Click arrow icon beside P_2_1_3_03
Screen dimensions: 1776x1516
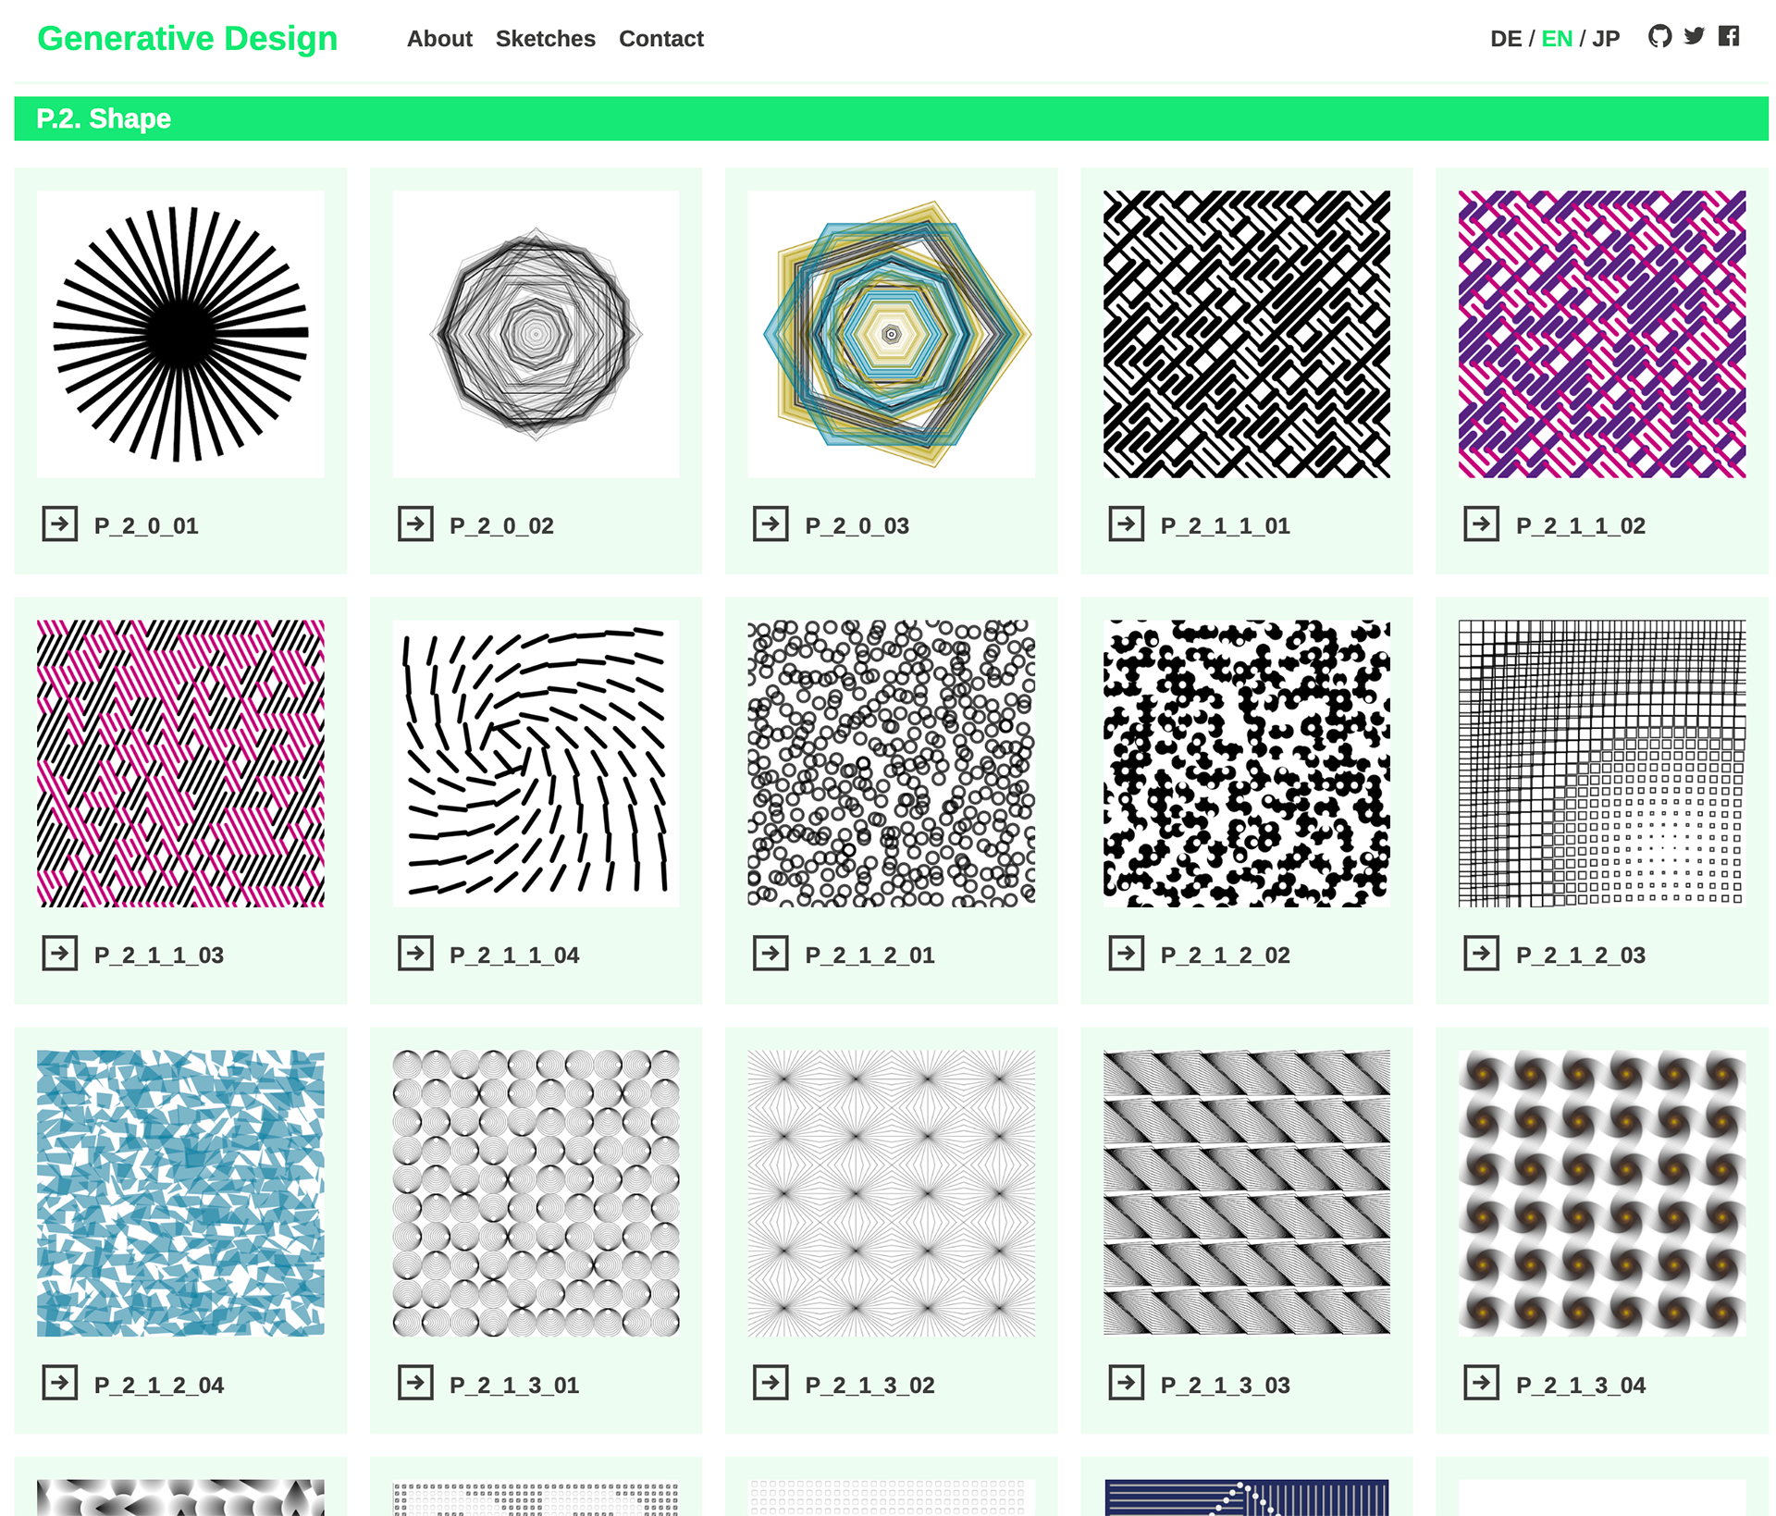point(1126,1383)
